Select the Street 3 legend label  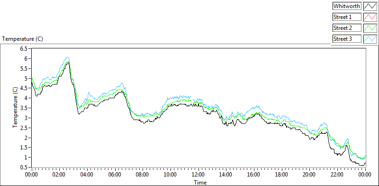(347, 38)
